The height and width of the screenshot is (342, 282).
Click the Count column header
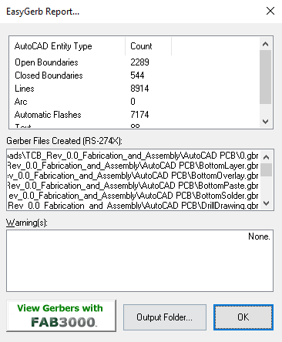tap(148, 46)
